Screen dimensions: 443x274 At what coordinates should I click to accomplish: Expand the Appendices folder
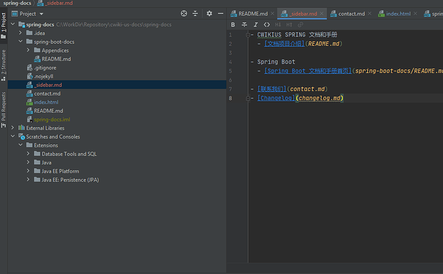tap(28, 50)
